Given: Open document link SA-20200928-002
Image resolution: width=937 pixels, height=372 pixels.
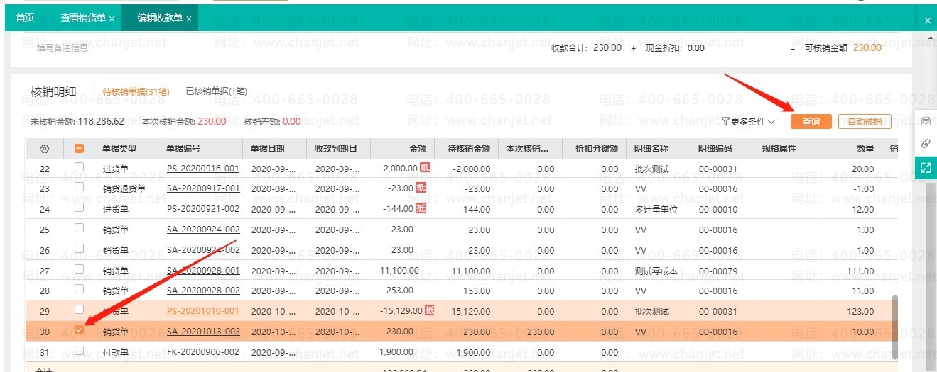Looking at the screenshot, I should [203, 291].
